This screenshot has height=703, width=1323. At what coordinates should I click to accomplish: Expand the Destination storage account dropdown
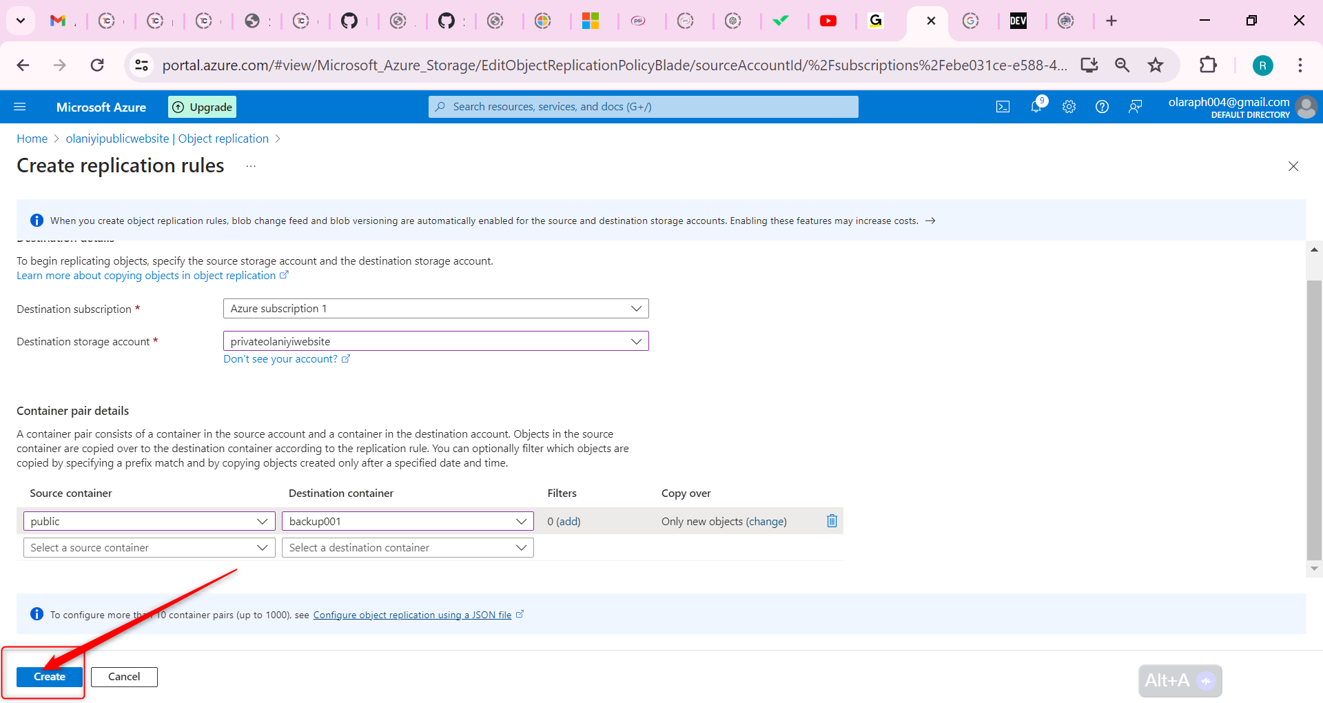coord(436,341)
